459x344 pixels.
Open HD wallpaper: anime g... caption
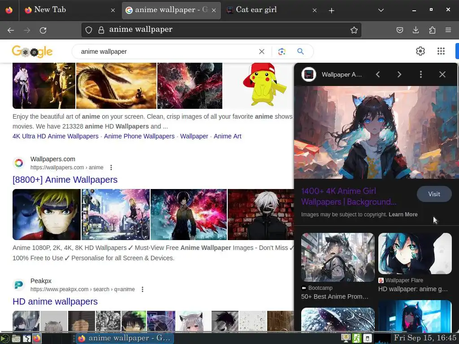click(x=413, y=289)
